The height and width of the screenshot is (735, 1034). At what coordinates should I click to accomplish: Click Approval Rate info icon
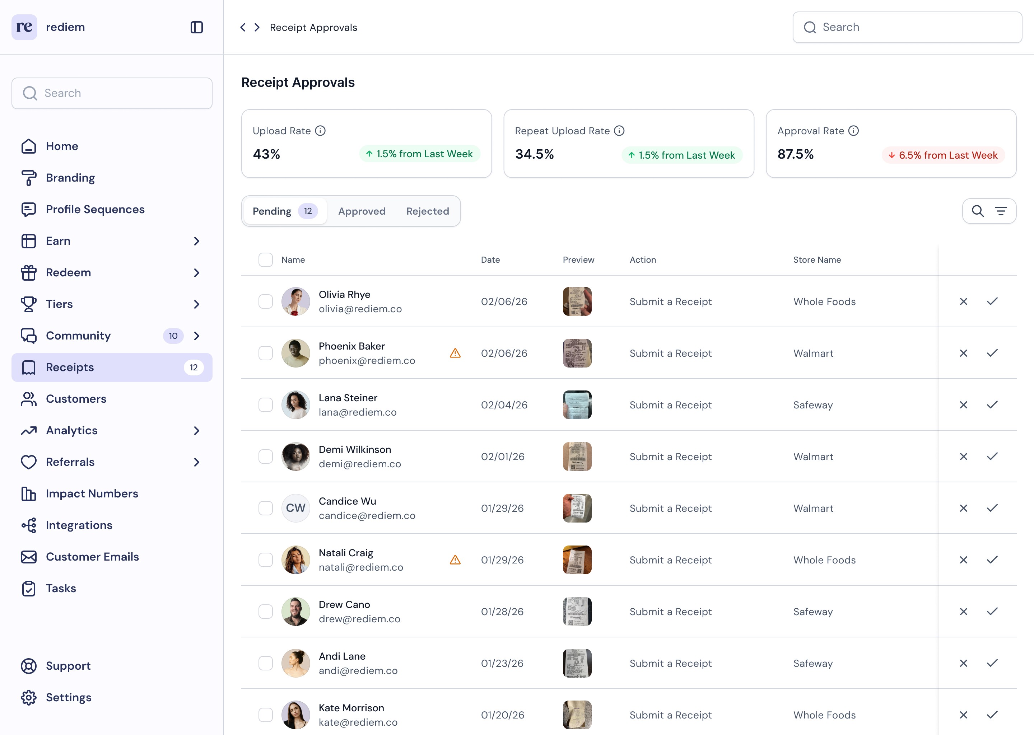[x=853, y=131]
